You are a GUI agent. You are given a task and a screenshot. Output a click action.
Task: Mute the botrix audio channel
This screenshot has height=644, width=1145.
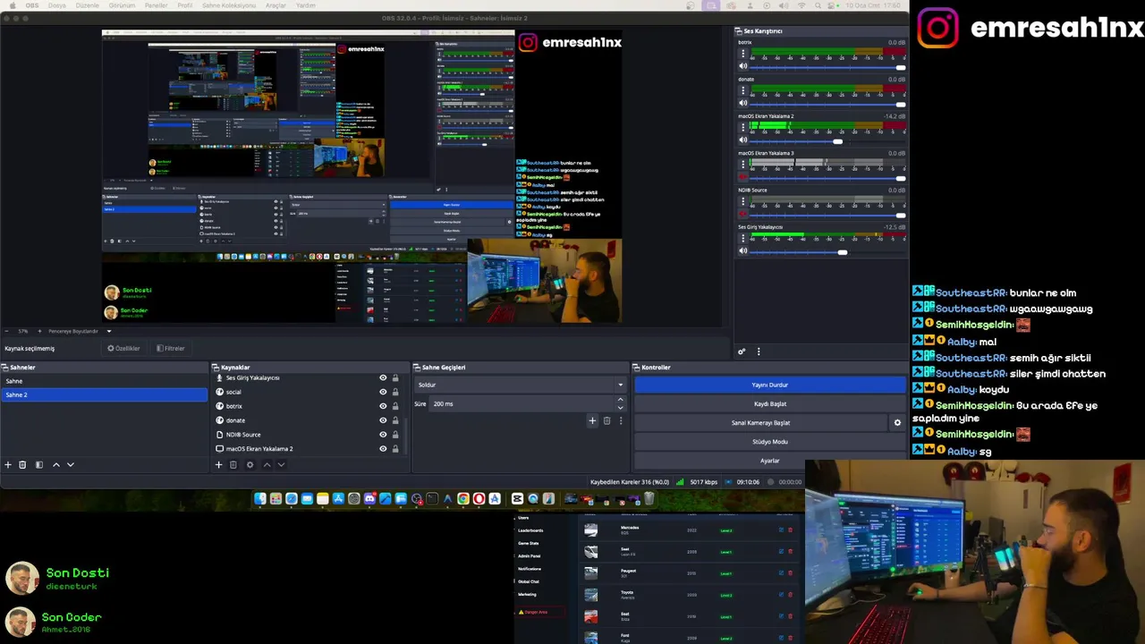click(x=742, y=66)
